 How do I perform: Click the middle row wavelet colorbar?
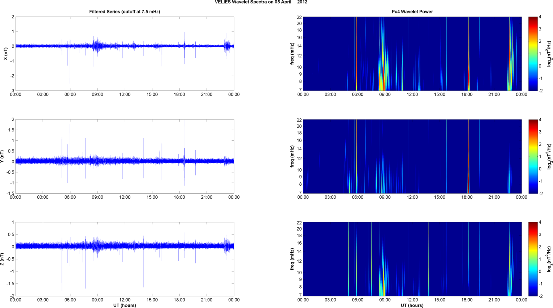click(533, 156)
